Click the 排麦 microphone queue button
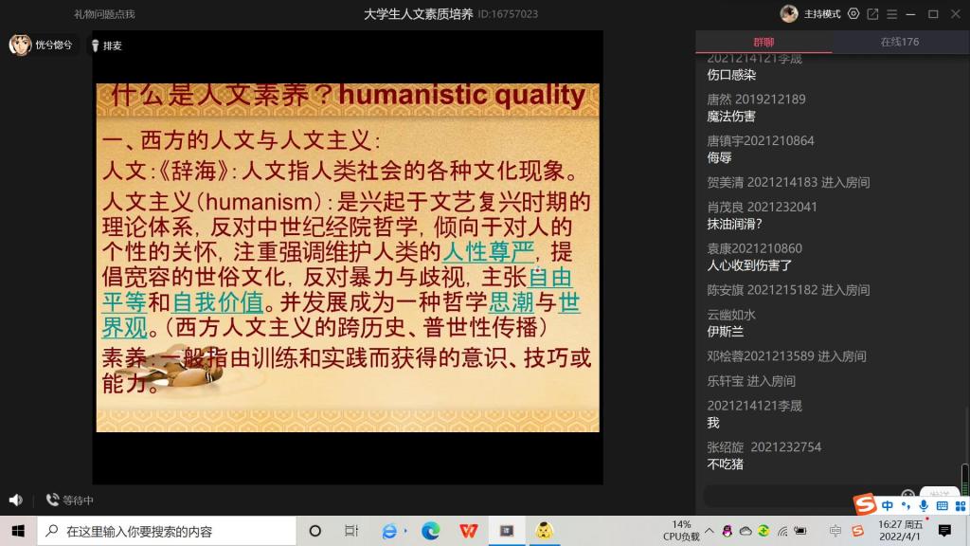The image size is (970, 546). (x=105, y=45)
